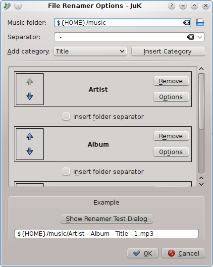Remove the Artist category

pos(171,81)
